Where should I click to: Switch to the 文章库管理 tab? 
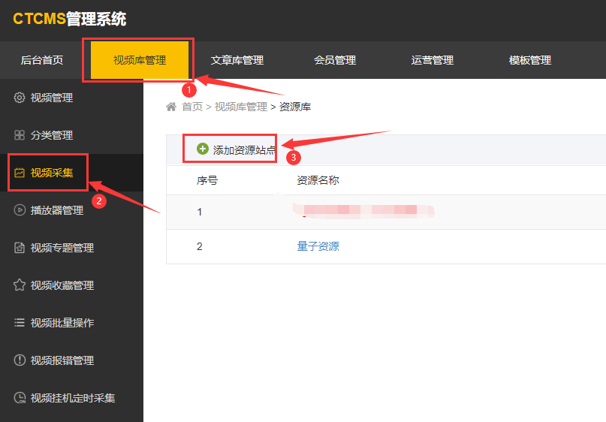[x=237, y=60]
